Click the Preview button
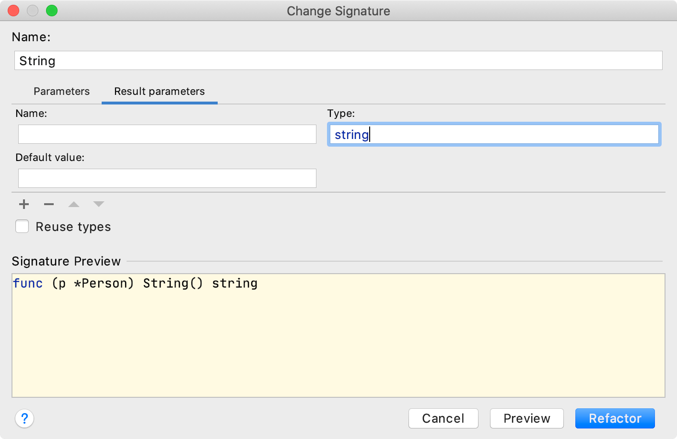Viewport: 677px width, 439px height. point(526,418)
